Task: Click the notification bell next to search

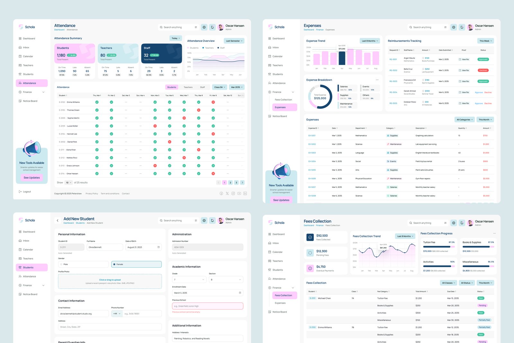Action: tap(212, 27)
